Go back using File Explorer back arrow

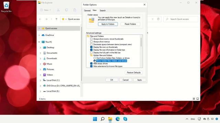click(x=40, y=19)
